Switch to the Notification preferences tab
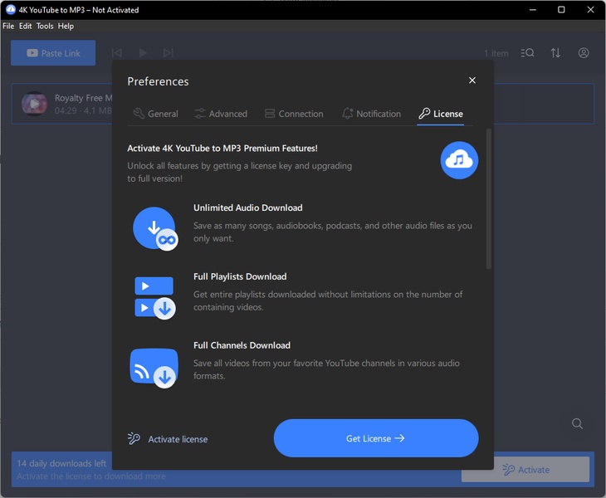Viewport: 606px width, 498px height. tap(371, 114)
